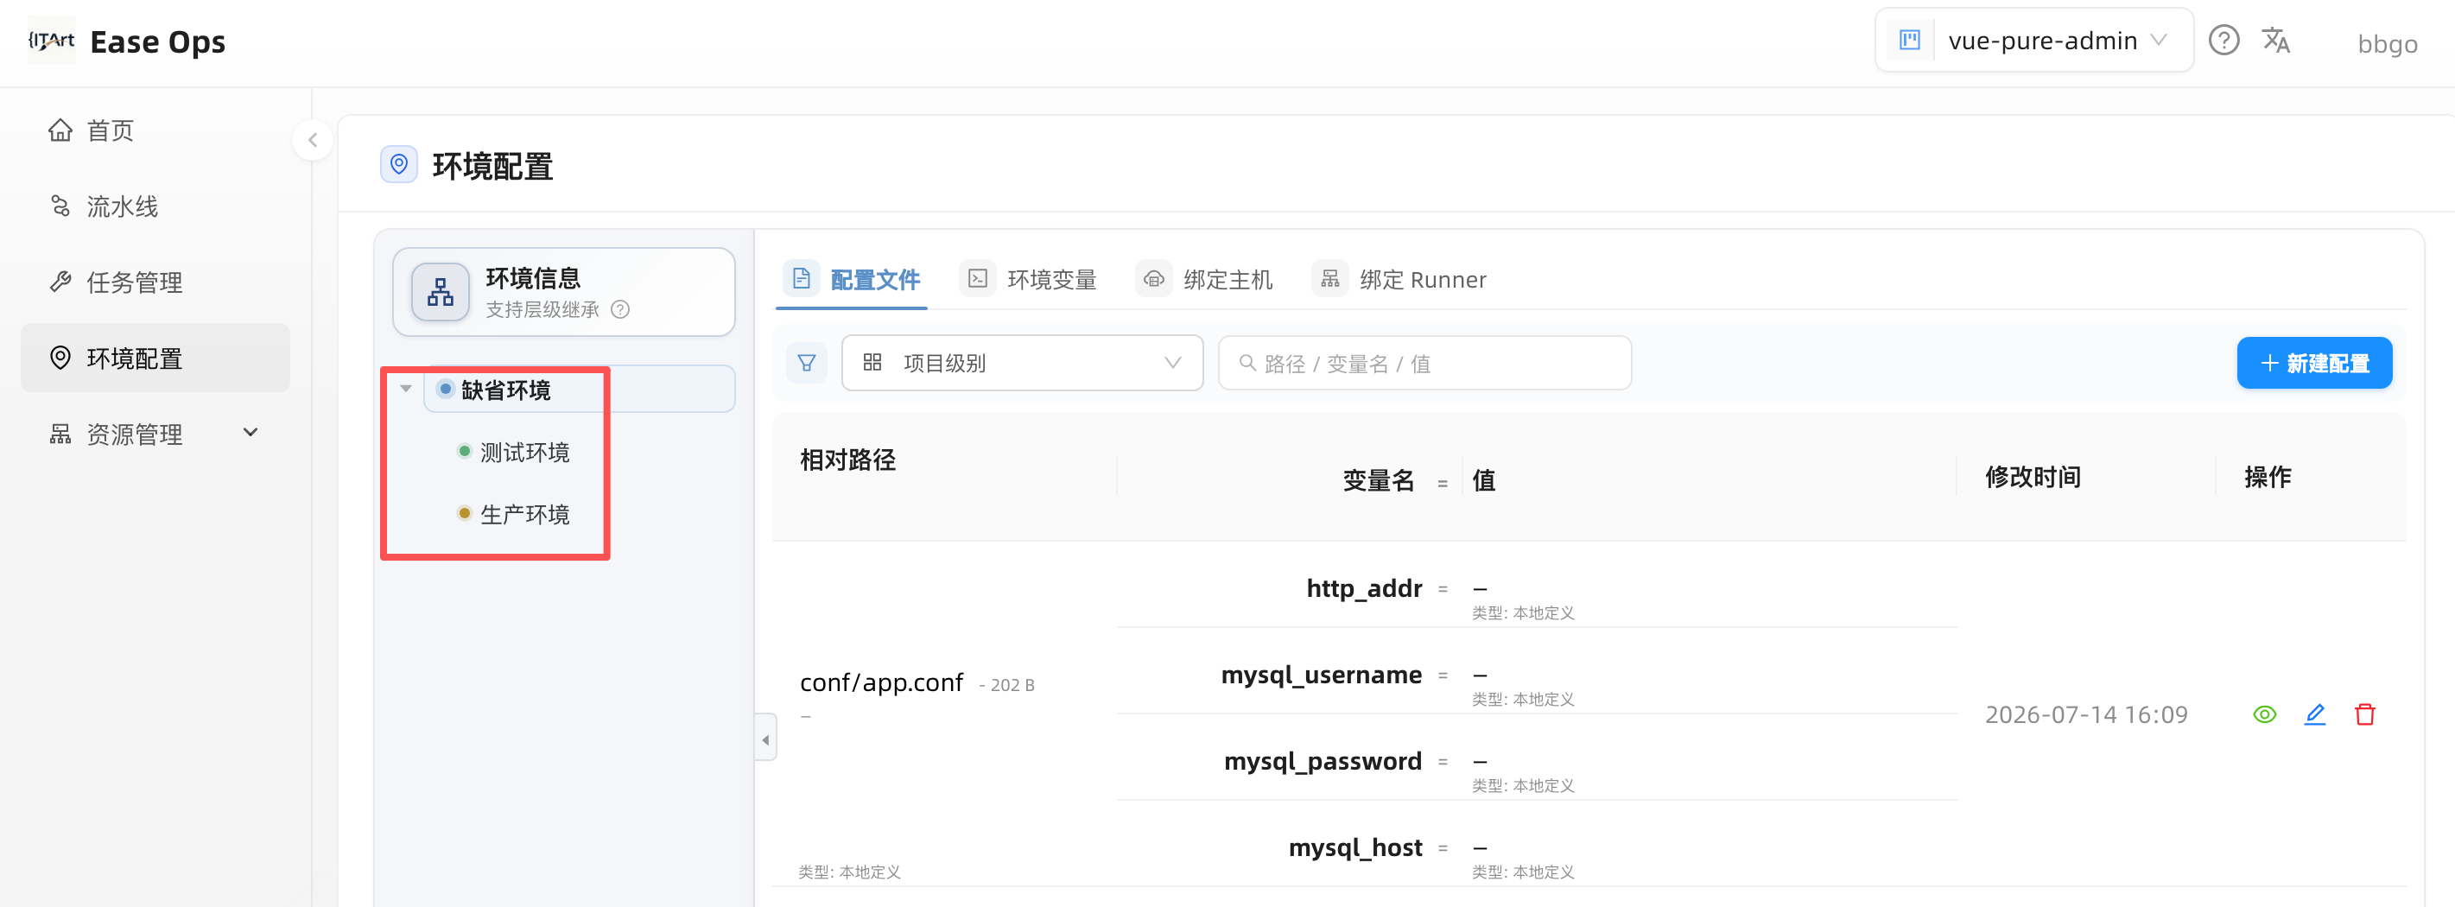Delete conf/app.conf with the trash icon
This screenshot has height=907, width=2455.
click(2364, 714)
